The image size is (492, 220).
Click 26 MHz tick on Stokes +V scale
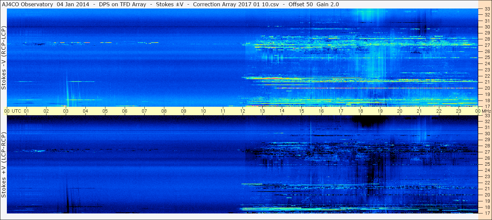tap(487, 158)
